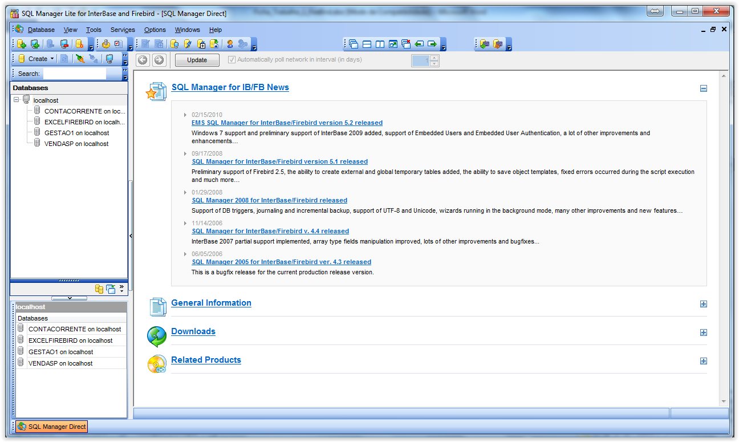This screenshot has width=739, height=442.
Task: Open the Options menu
Action: click(155, 30)
